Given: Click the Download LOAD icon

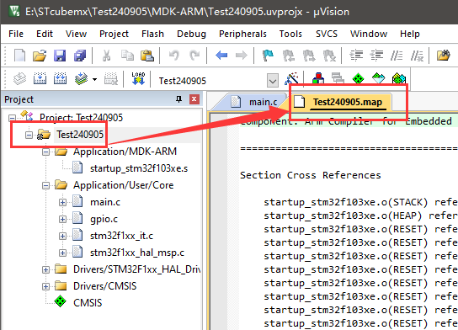Looking at the screenshot, I should [x=138, y=79].
